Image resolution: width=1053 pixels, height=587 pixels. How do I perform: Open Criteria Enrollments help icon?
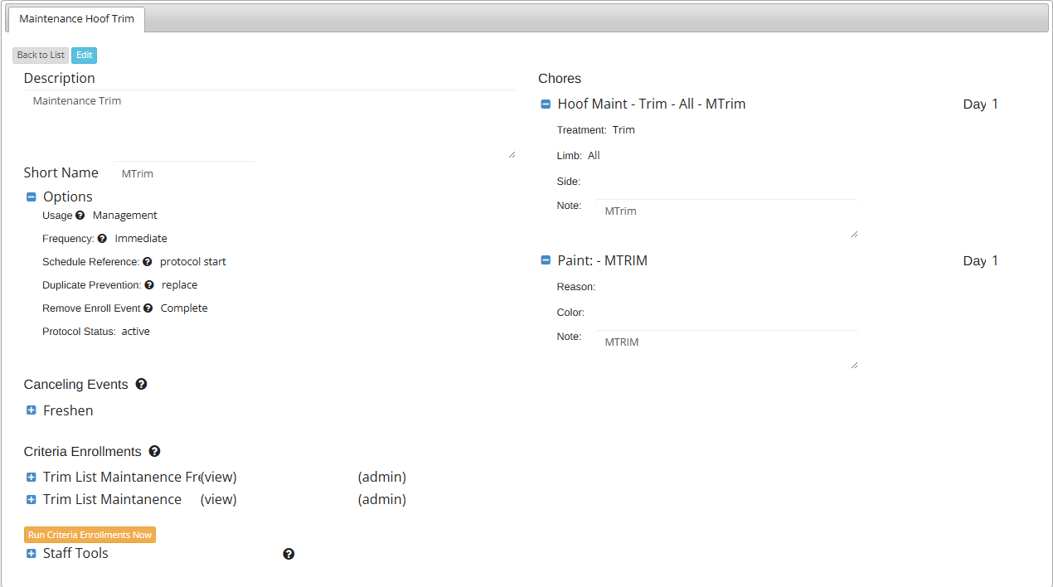pos(154,452)
